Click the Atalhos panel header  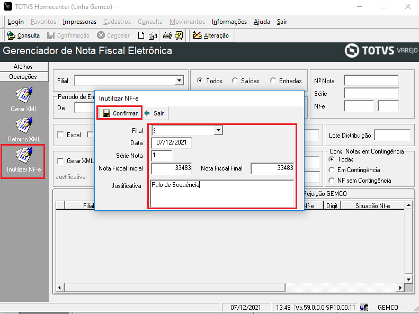(24, 67)
